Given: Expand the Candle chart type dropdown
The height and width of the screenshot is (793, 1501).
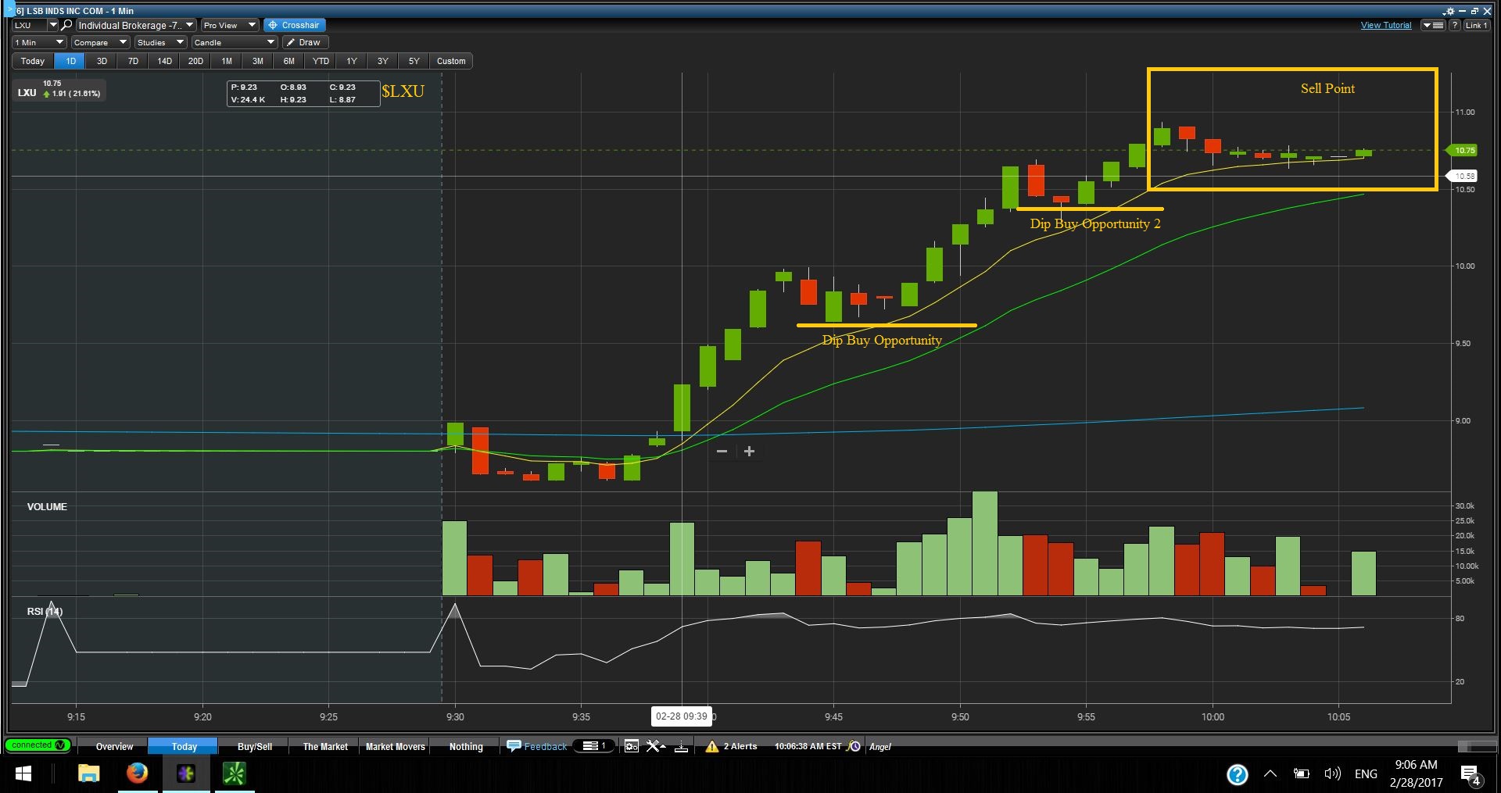Looking at the screenshot, I should [234, 42].
